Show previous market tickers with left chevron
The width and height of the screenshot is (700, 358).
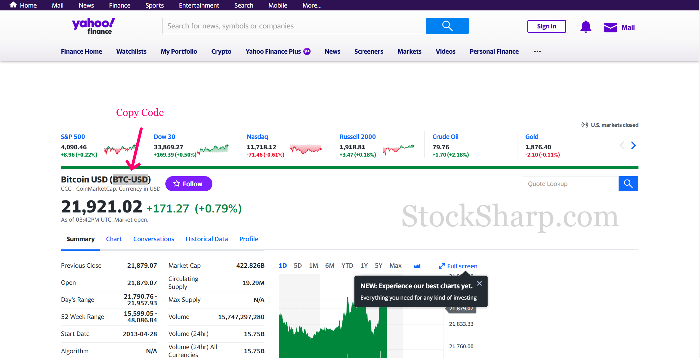pyautogui.click(x=622, y=145)
